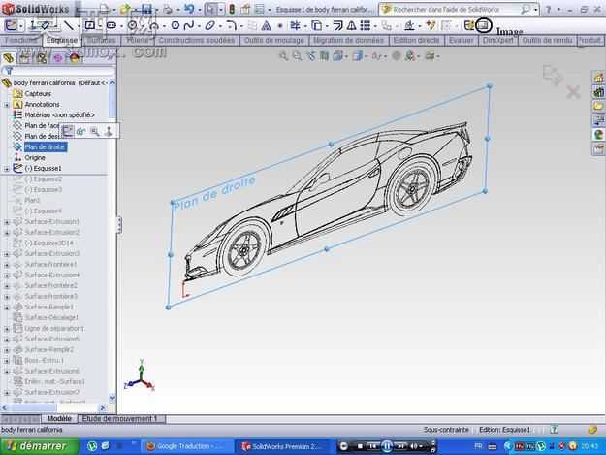Click the Undo icon in top bar
The height and width of the screenshot is (455, 606).
(x=189, y=9)
